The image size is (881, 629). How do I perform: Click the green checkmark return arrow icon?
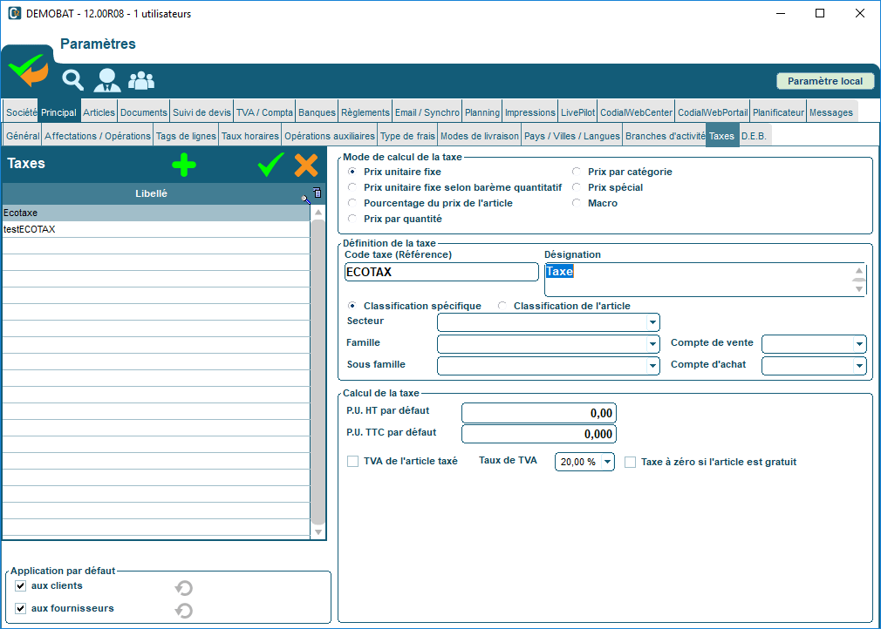[x=27, y=71]
